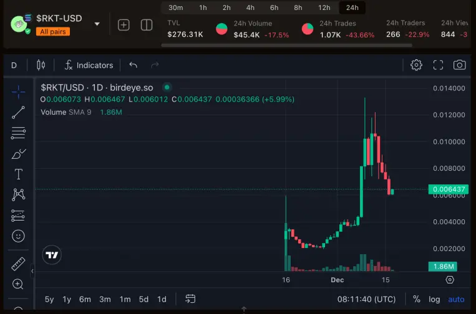Viewport: 476px width, 314px height.
Task: Set chart range to 1m
Action: [125, 299]
